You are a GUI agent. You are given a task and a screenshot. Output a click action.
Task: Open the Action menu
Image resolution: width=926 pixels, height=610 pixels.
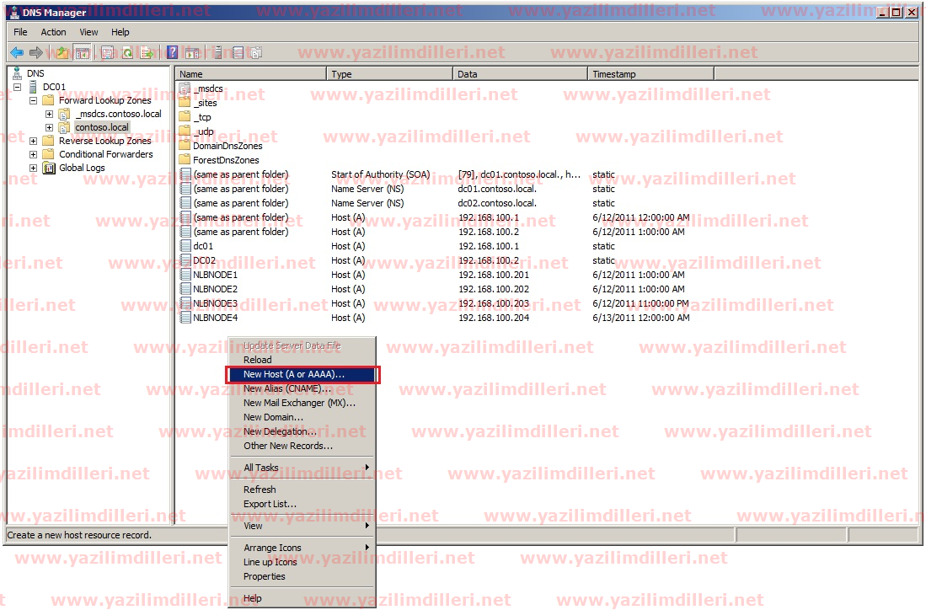click(53, 32)
